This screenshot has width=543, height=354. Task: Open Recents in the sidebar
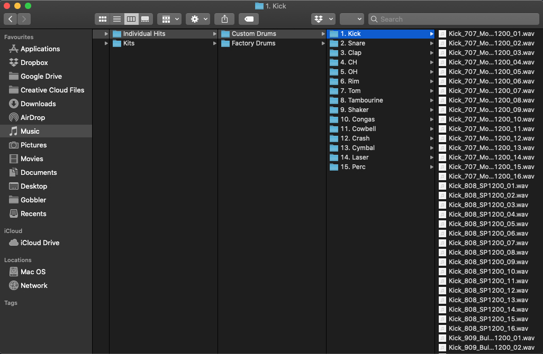(46, 213)
